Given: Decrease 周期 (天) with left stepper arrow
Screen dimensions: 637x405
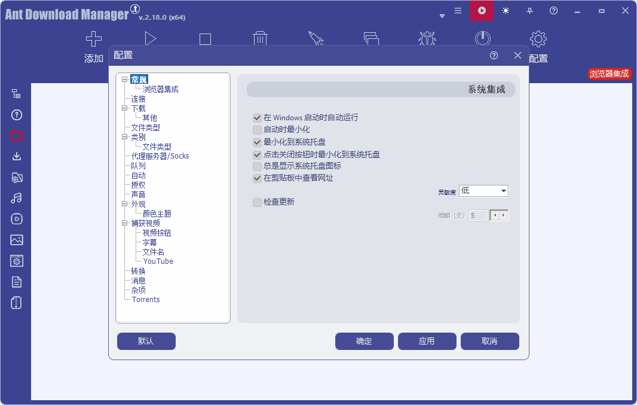Looking at the screenshot, I should tap(495, 215).
